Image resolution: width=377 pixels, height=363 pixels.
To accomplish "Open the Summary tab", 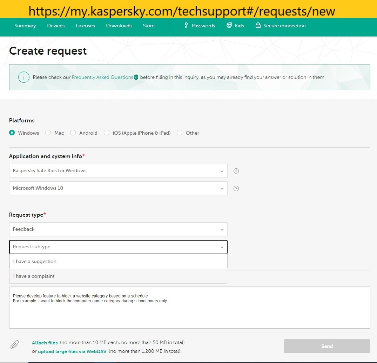I will tap(25, 26).
